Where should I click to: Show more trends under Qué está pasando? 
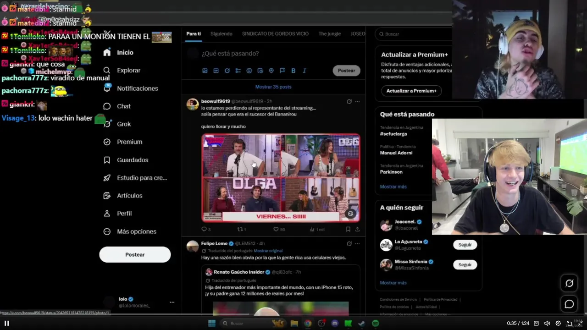tap(393, 187)
